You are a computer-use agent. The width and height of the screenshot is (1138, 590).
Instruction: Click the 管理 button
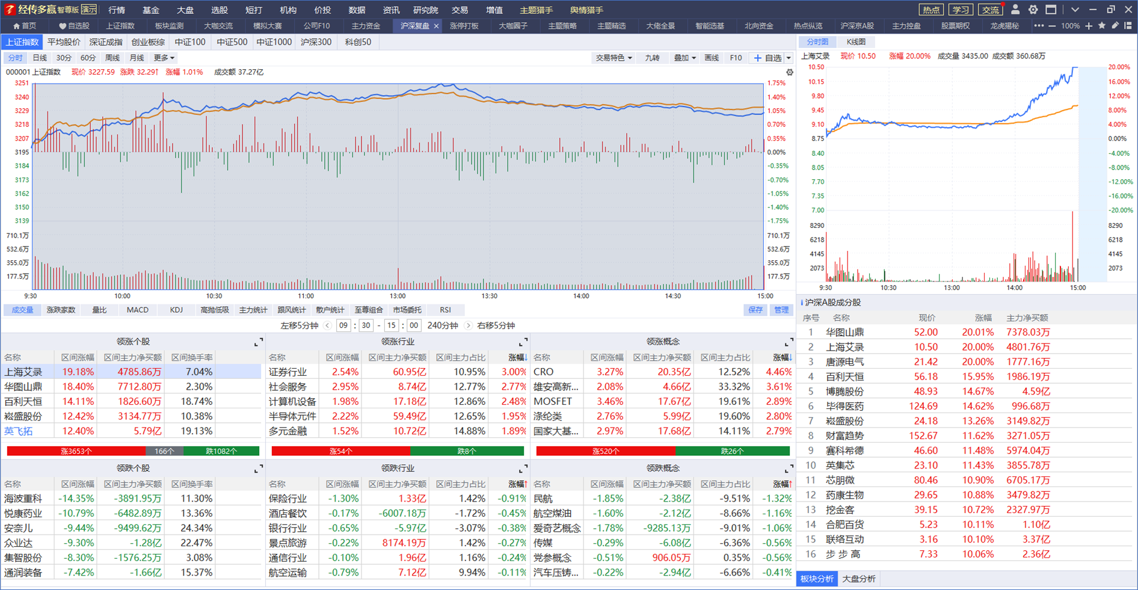(781, 310)
